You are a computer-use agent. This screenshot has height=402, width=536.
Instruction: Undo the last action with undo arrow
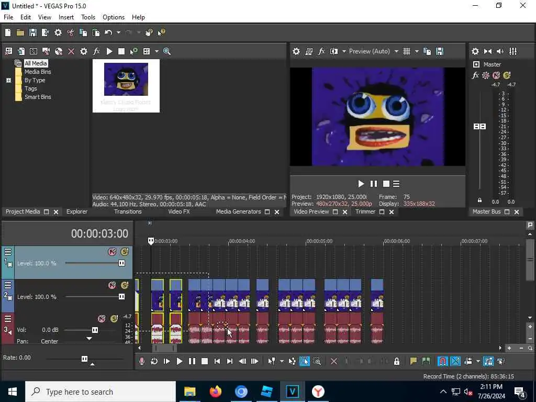pos(108,32)
